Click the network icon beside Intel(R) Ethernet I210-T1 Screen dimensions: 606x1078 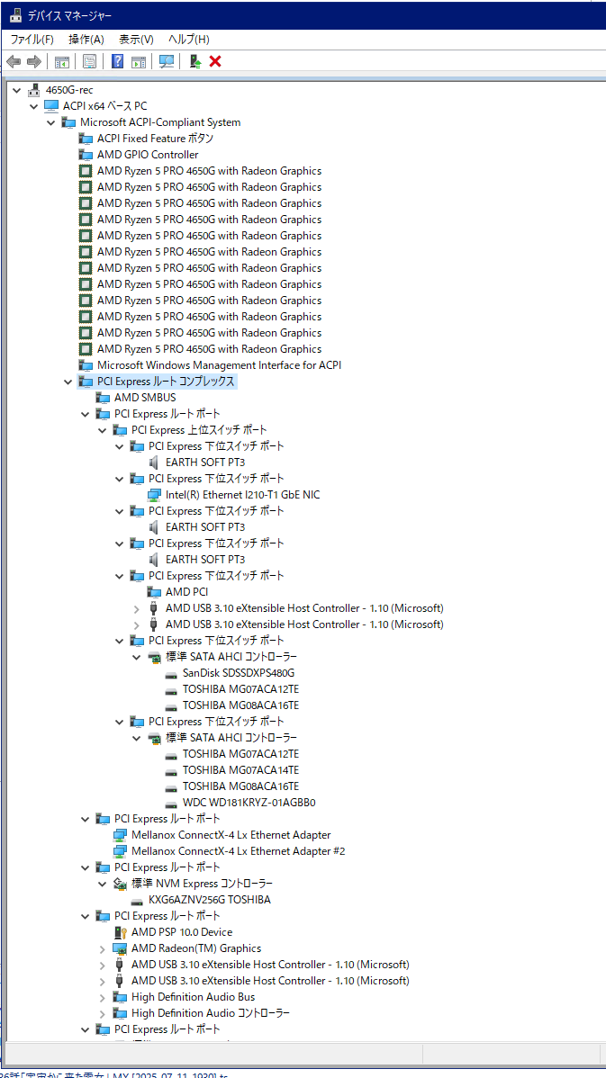155,494
